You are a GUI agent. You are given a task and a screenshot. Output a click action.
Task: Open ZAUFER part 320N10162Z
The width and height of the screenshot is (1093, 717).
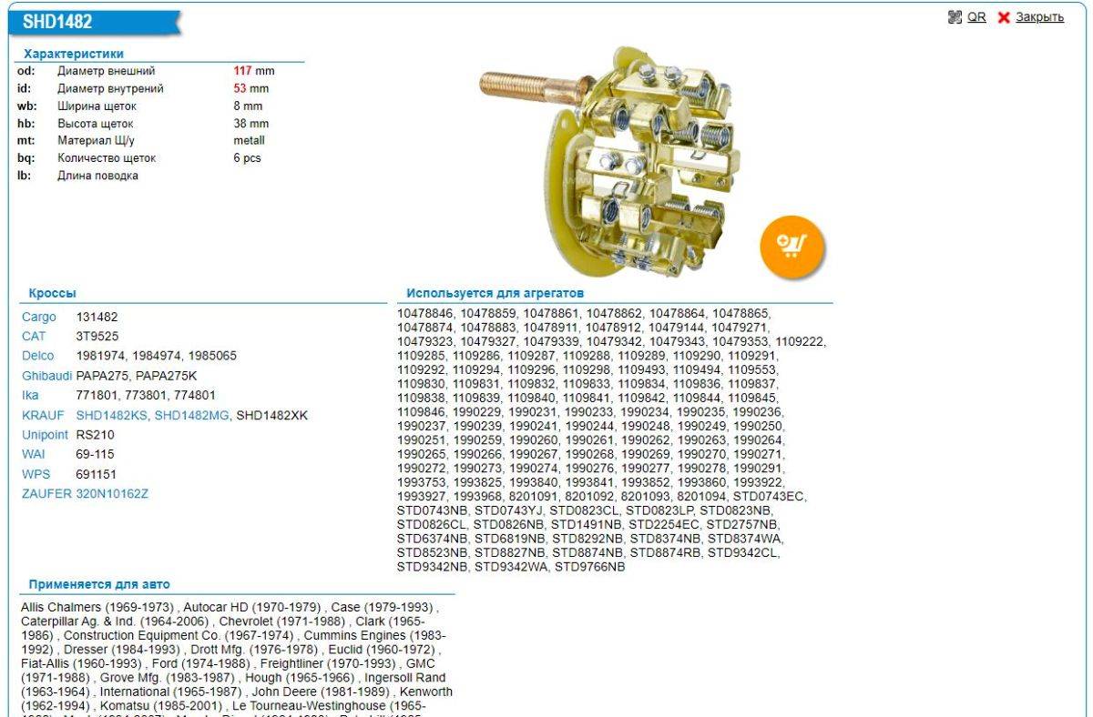pos(112,493)
